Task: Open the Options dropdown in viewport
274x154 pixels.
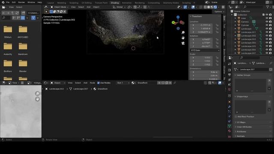Action: click(219, 12)
